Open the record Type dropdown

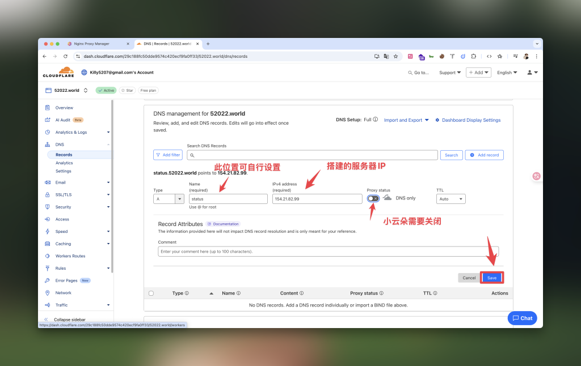[x=169, y=199]
